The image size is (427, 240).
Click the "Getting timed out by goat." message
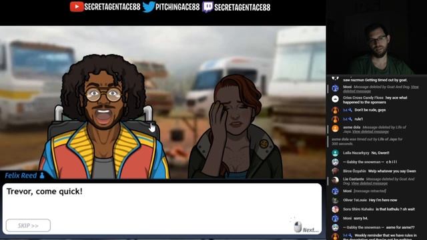click(x=386, y=80)
